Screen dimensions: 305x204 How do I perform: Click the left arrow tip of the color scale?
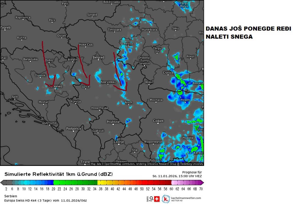[x=2, y=182]
